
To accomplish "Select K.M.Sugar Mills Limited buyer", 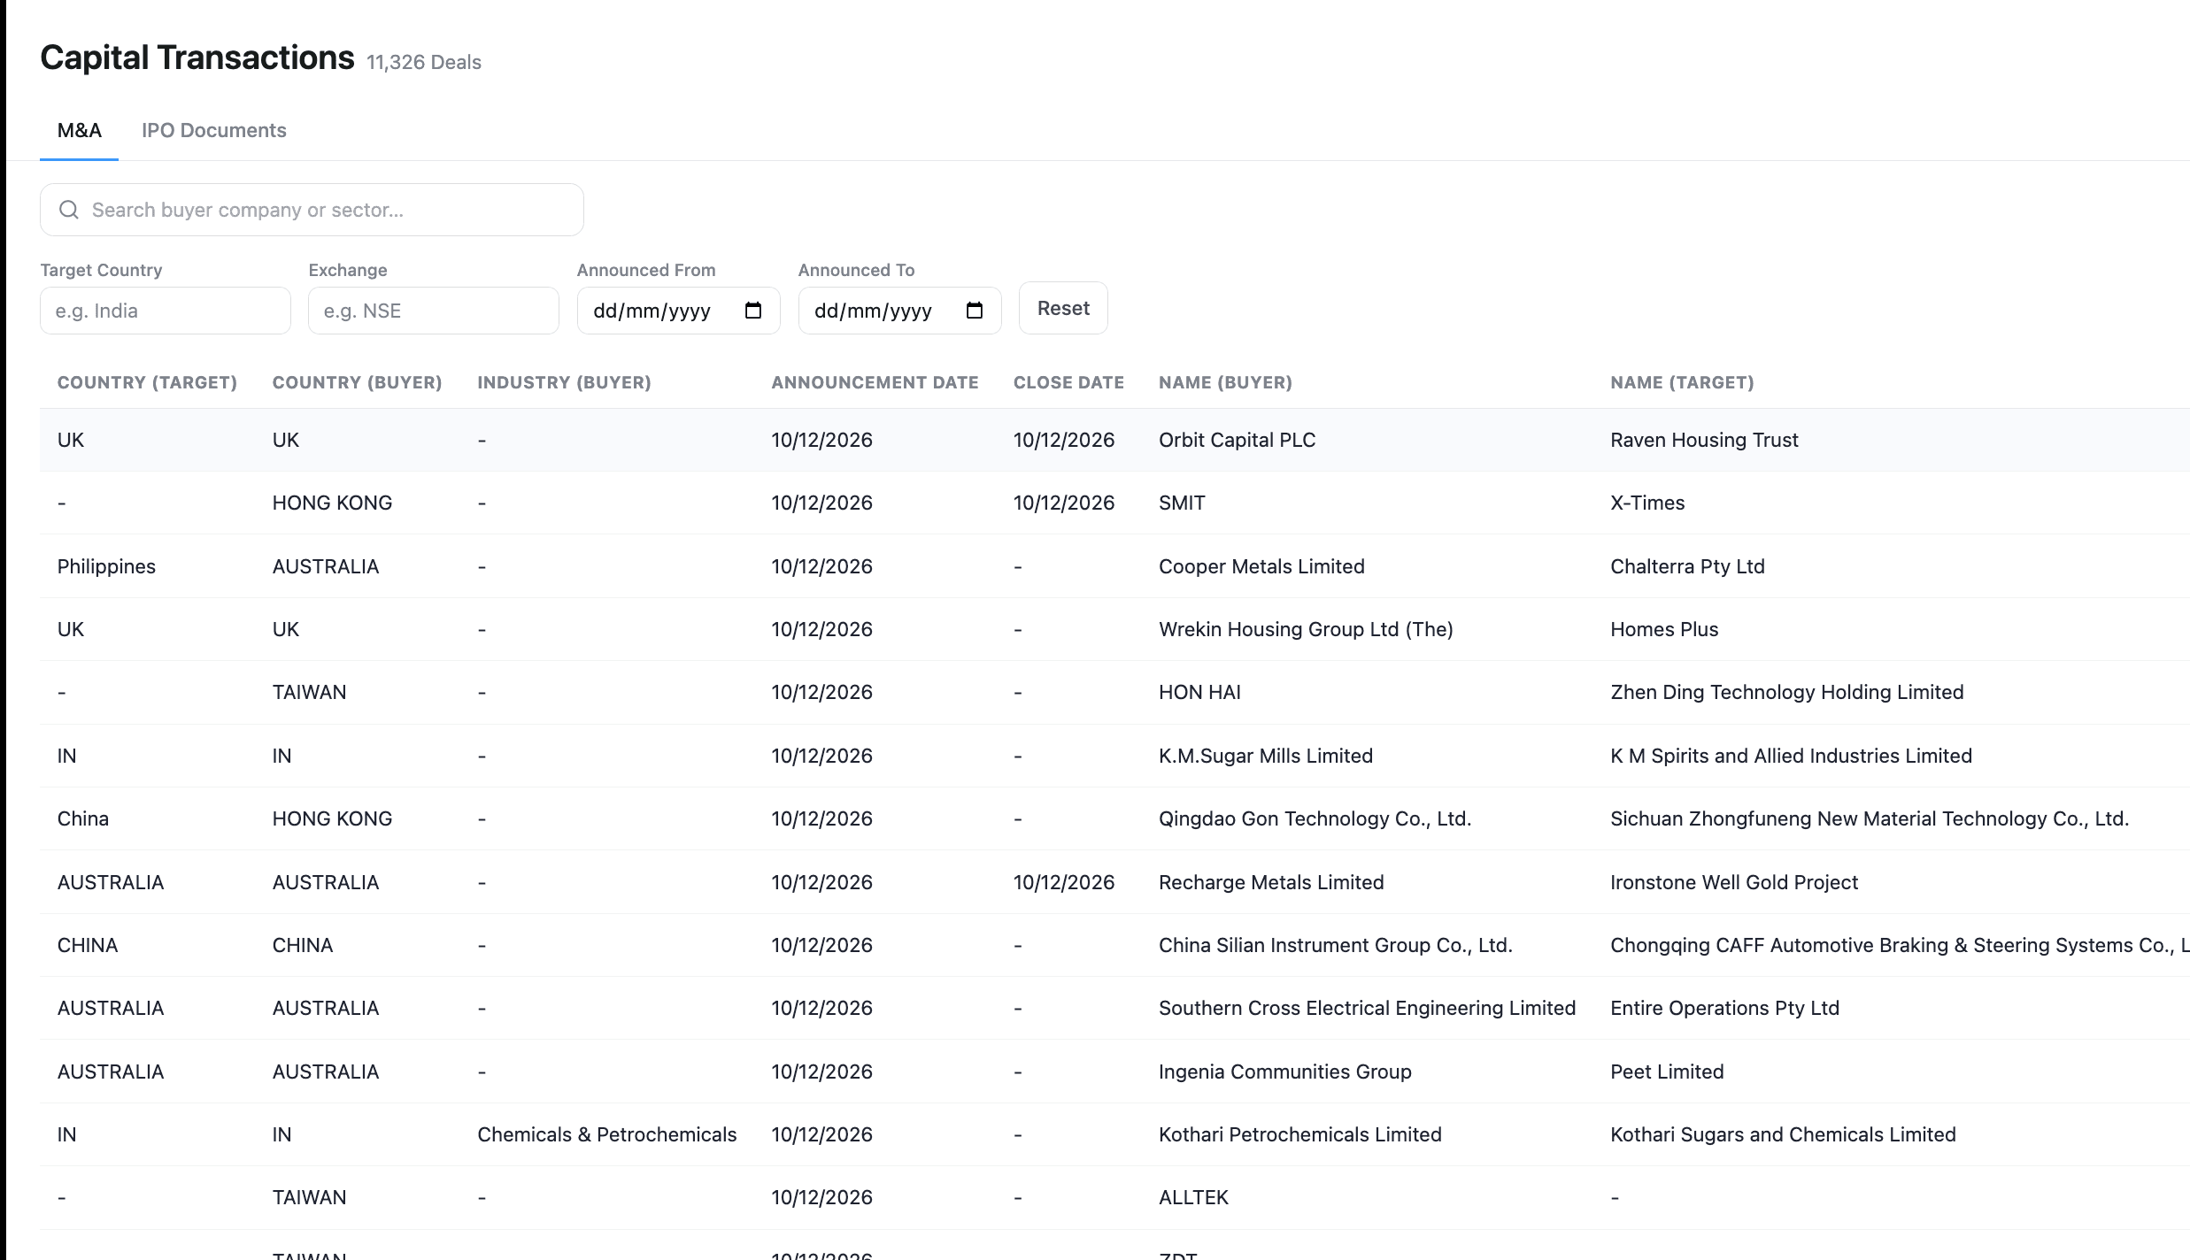I will [1266, 756].
